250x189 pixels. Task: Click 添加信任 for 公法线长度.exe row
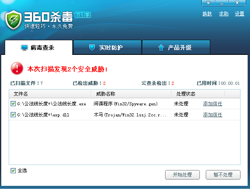point(212,104)
